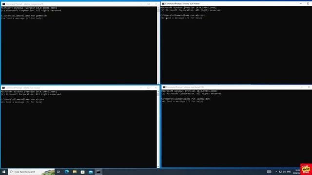Image resolution: width=312 pixels, height=175 pixels.
Task: Open the network status tray icon
Action: pos(280,172)
